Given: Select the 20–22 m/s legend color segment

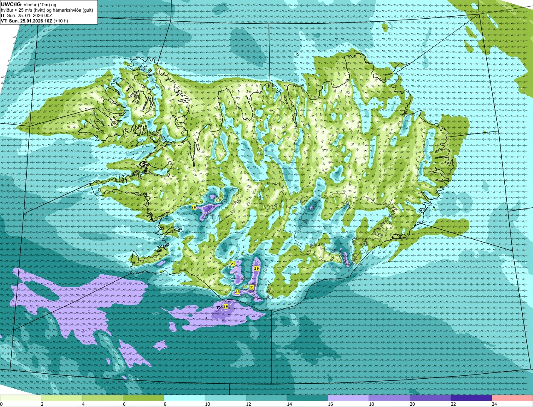Looking at the screenshot, I should point(431,398).
